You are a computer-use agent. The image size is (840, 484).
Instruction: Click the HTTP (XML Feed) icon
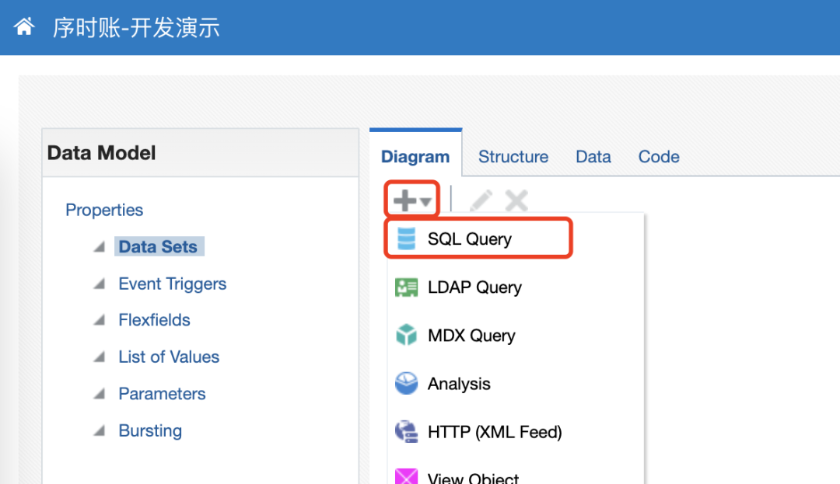click(406, 432)
